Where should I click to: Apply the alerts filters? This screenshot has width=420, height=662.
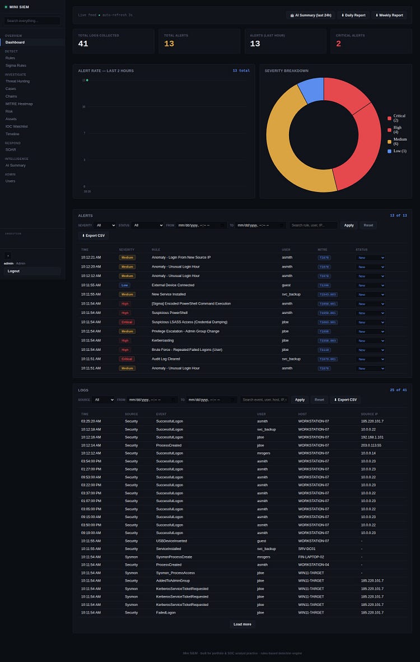click(348, 226)
